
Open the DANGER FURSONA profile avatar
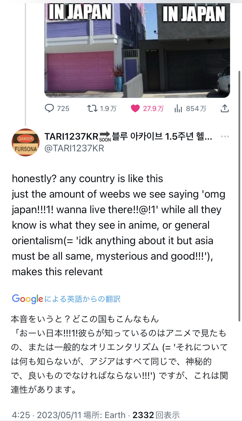(x=26, y=142)
